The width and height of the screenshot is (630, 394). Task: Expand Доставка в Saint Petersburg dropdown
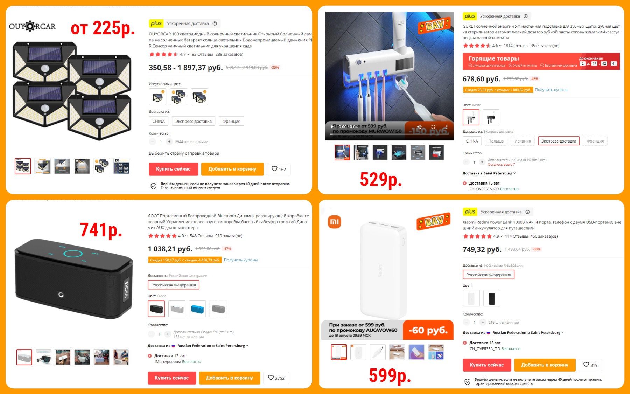tap(489, 173)
